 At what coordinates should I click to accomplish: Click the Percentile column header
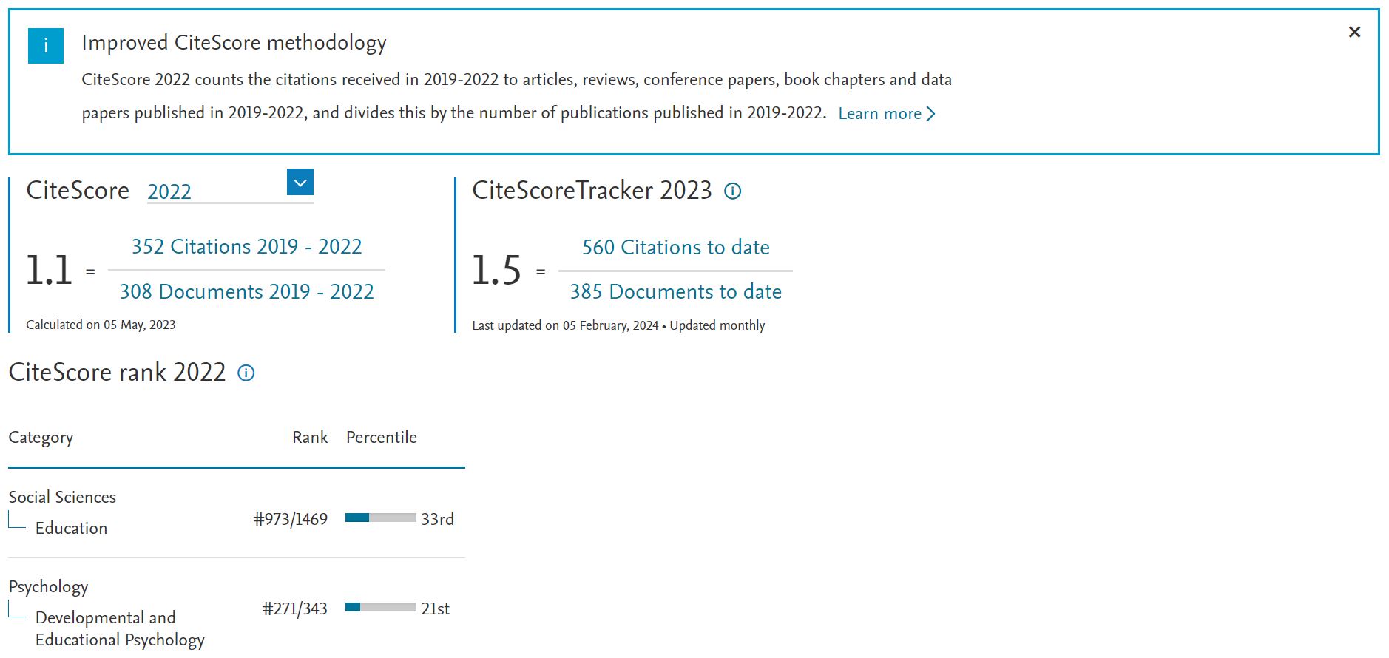pyautogui.click(x=382, y=437)
